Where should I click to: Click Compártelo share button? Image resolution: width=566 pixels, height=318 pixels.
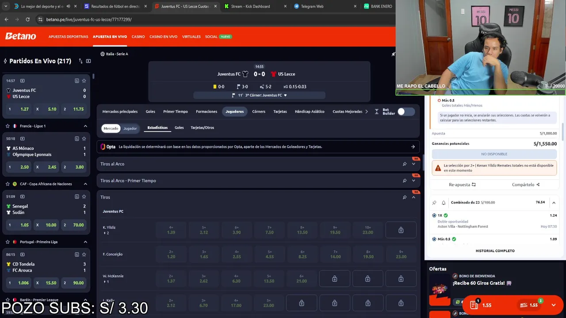coord(526,185)
